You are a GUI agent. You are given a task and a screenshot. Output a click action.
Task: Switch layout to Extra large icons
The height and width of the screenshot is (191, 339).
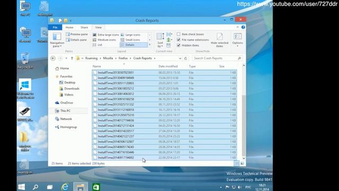(x=106, y=34)
